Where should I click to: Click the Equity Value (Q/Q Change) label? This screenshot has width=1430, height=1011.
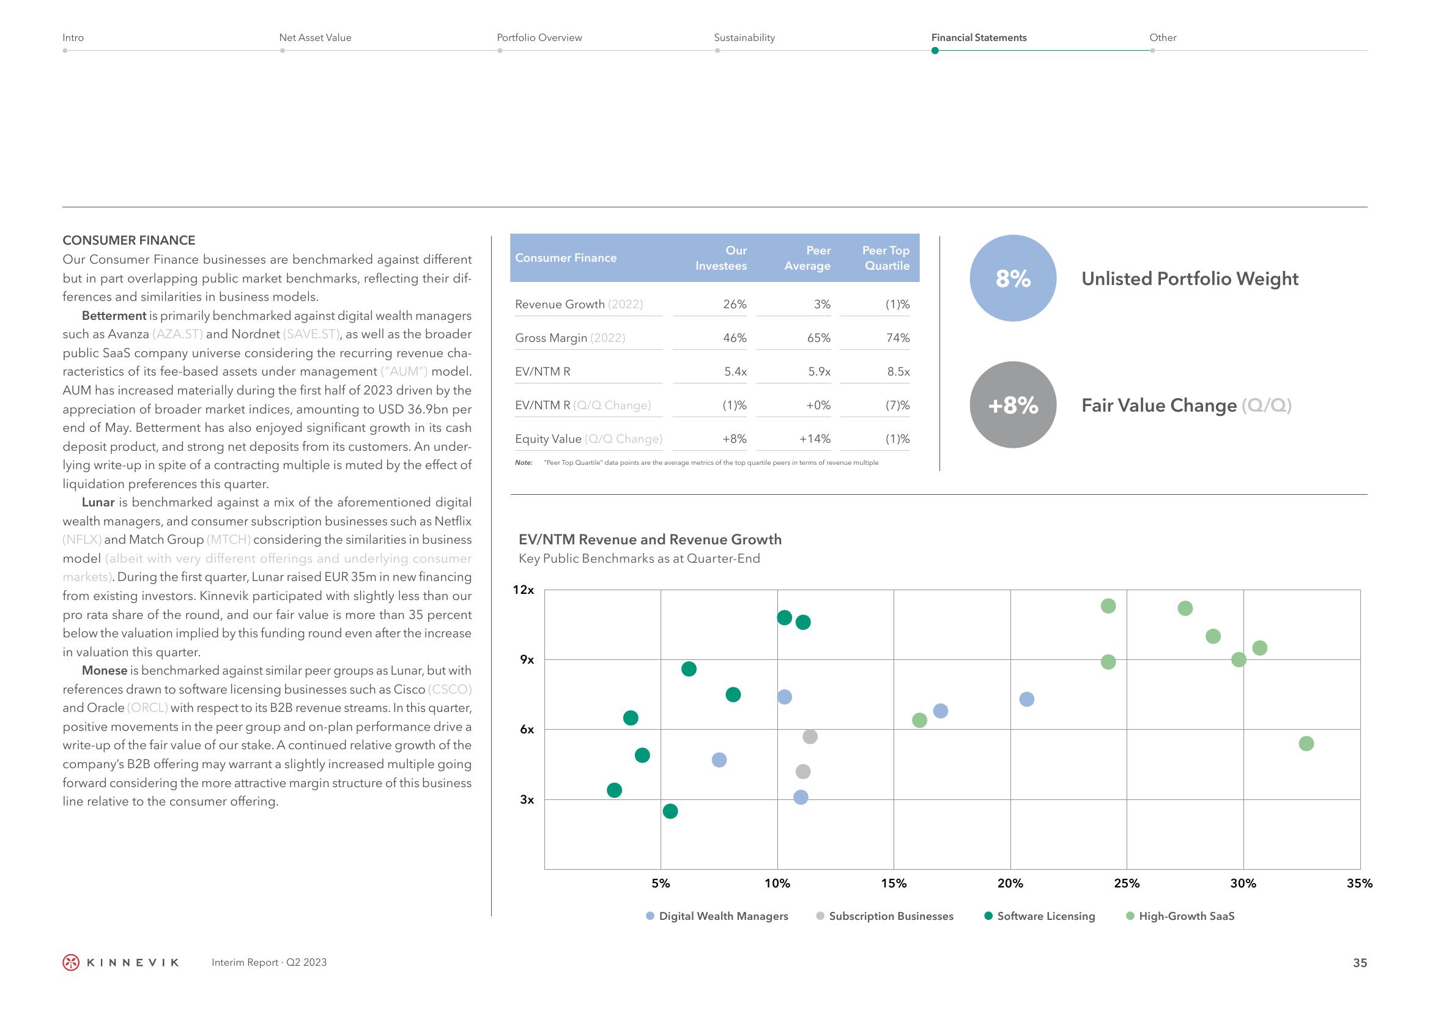point(588,439)
